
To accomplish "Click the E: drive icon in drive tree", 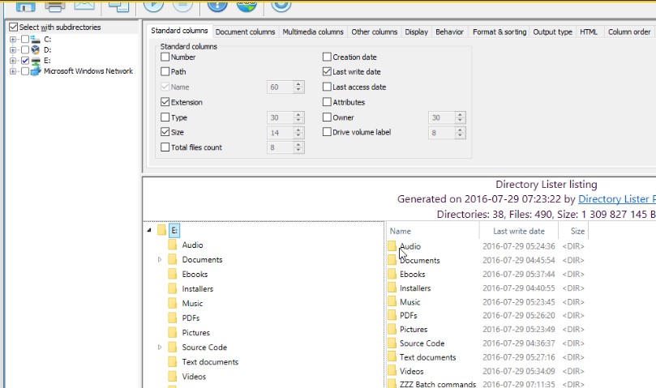I will pos(36,61).
